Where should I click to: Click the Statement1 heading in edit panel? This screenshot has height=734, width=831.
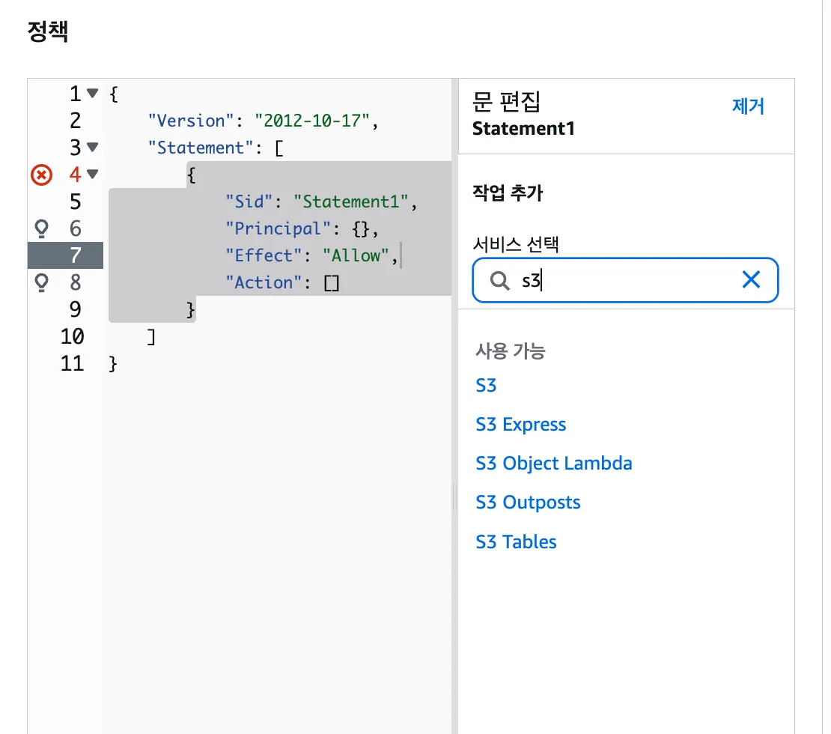[x=523, y=128]
